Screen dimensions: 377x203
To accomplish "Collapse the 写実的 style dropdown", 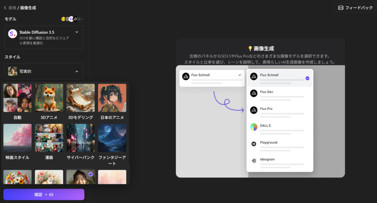I will click(x=77, y=71).
